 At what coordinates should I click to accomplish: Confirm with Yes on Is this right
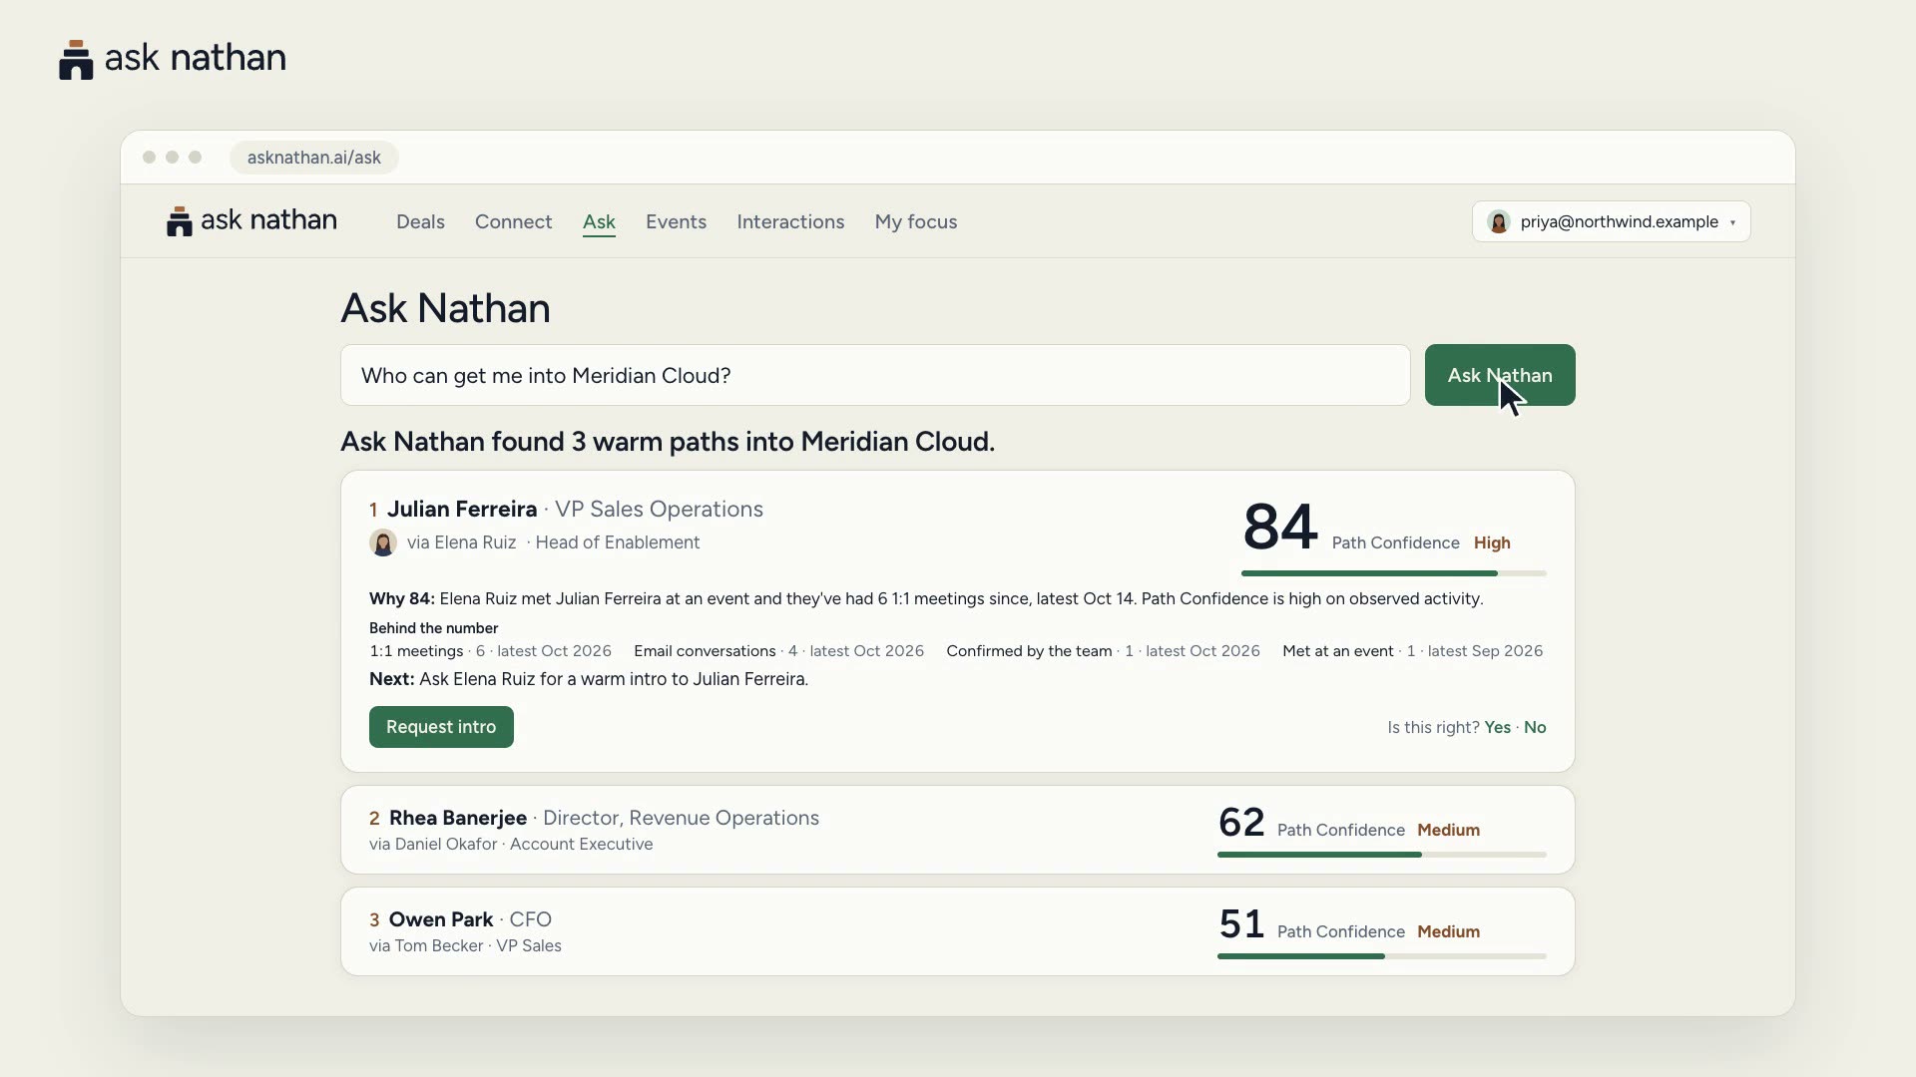[1497, 728]
